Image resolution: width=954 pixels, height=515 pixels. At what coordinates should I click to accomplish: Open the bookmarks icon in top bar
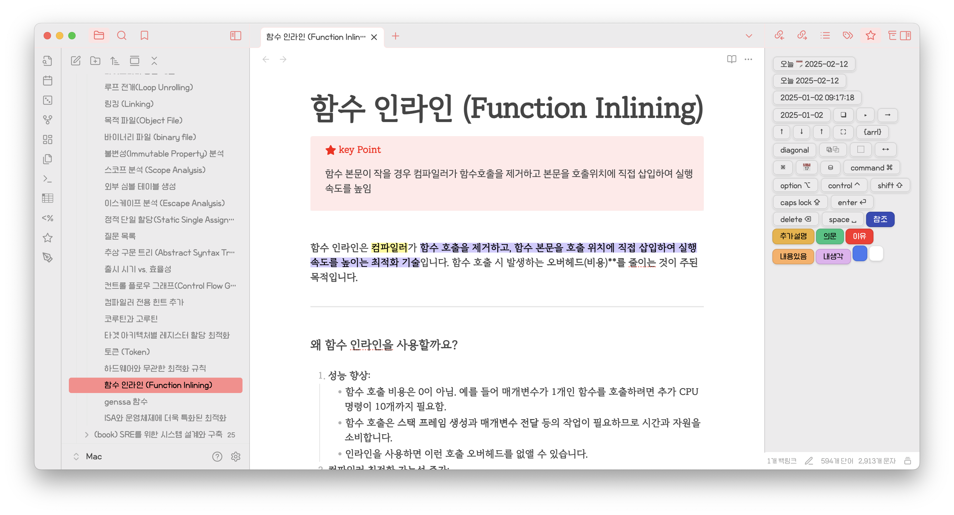[x=144, y=36]
